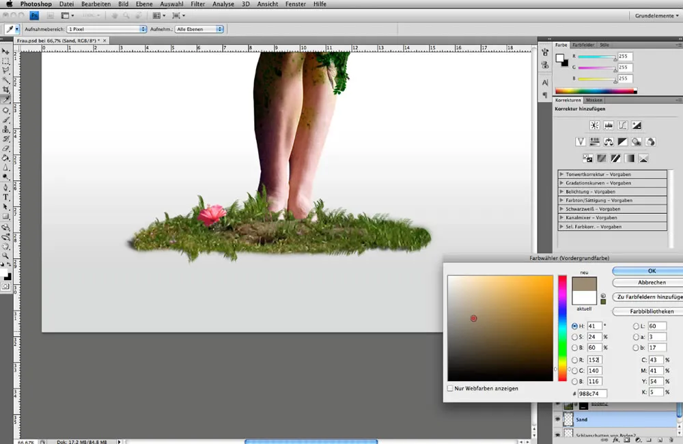Viewport: 683px width, 444px height.
Task: Switch to the Masken tab
Action: coord(594,100)
